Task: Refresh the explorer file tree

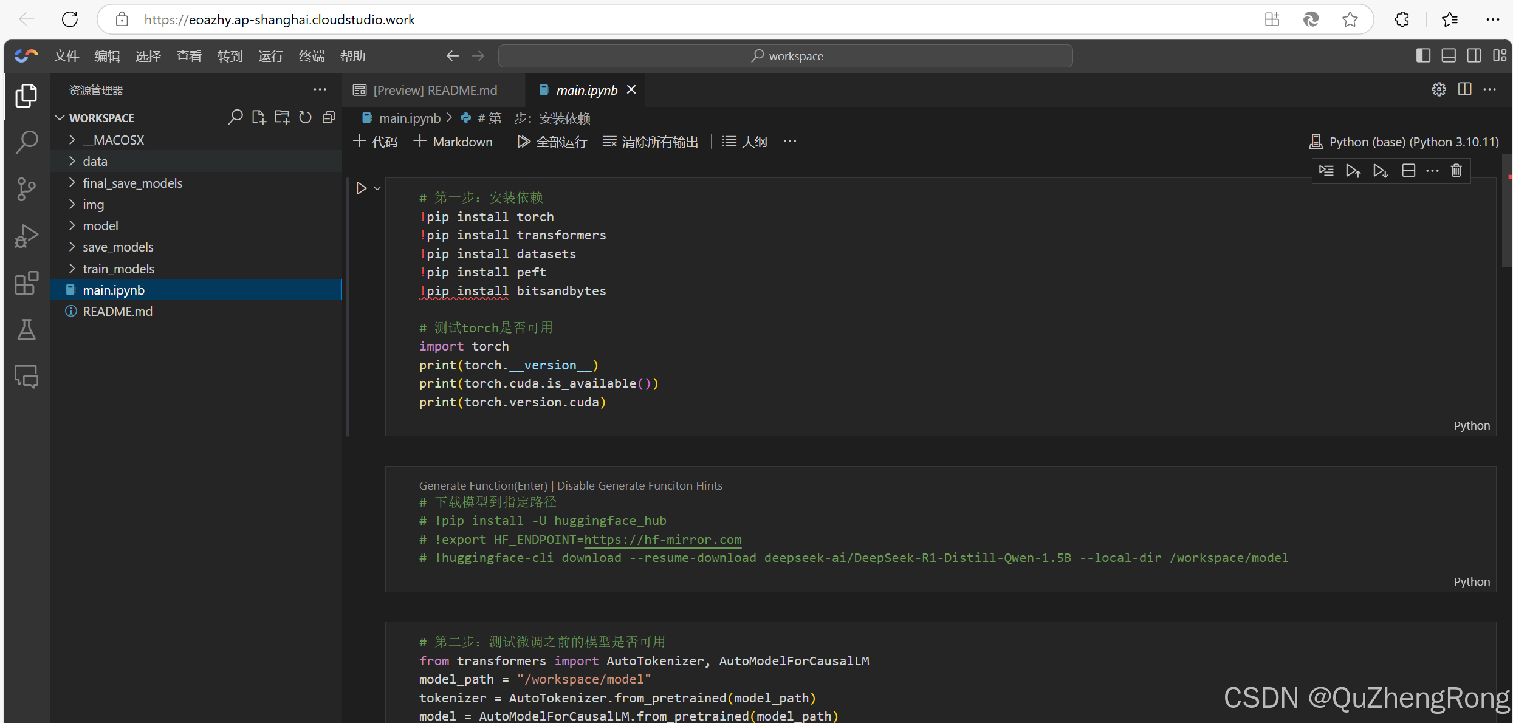Action: [305, 118]
